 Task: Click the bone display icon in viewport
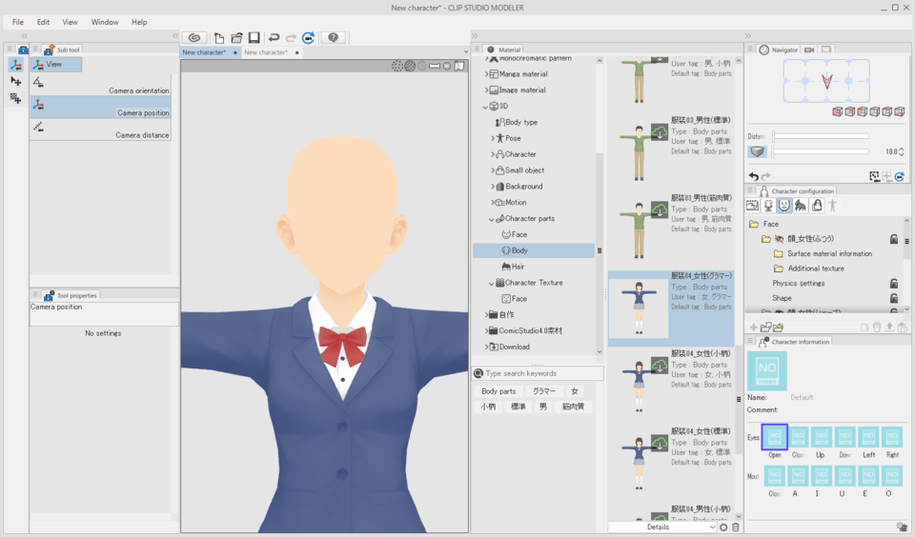coord(435,66)
